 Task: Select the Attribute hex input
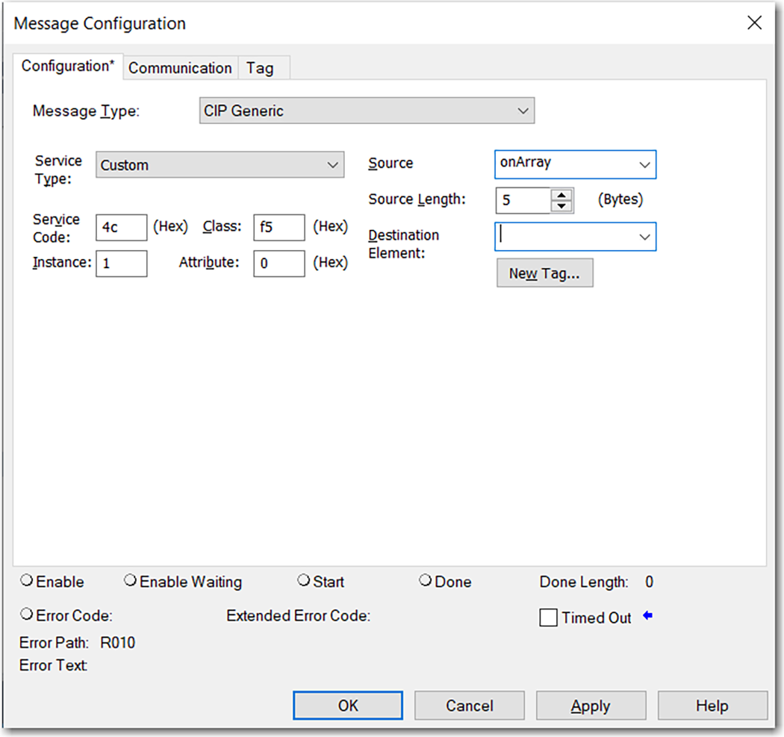tap(279, 263)
